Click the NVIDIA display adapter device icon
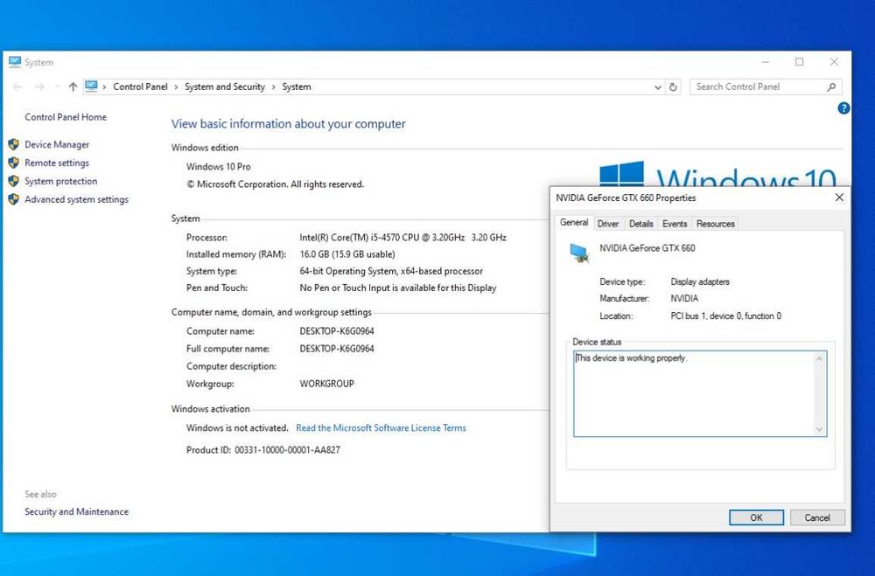Viewport: 875px width, 576px height. click(579, 253)
